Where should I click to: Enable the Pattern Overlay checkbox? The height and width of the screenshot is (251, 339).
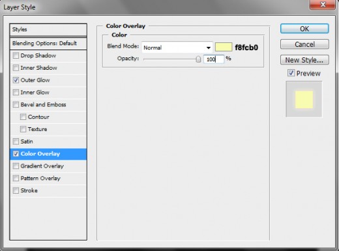(x=16, y=178)
